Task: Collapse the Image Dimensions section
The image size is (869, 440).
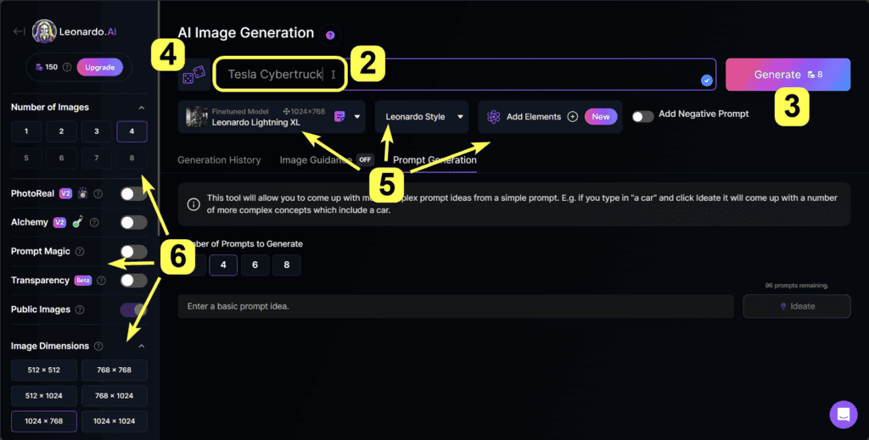Action: pos(142,346)
